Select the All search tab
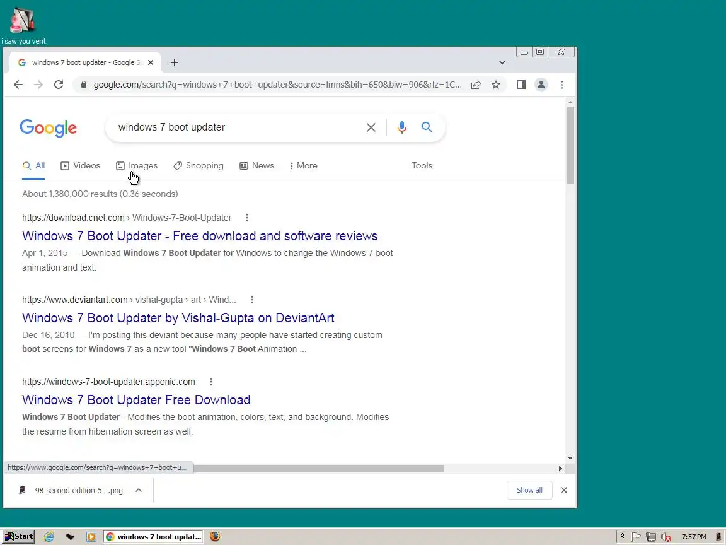 (x=34, y=166)
